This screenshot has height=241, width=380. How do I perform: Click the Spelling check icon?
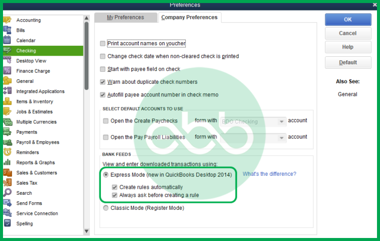click(7, 223)
